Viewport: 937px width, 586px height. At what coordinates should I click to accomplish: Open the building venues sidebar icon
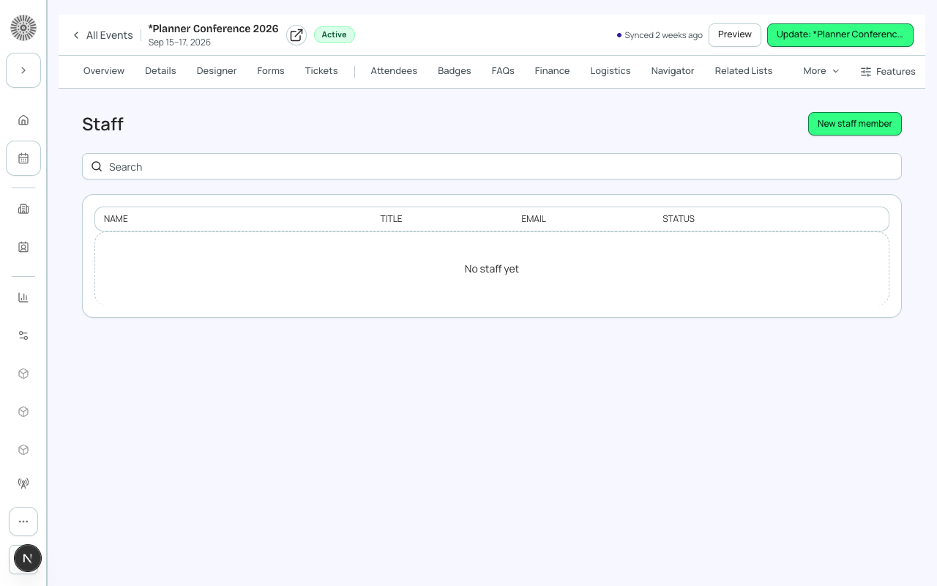(x=23, y=209)
